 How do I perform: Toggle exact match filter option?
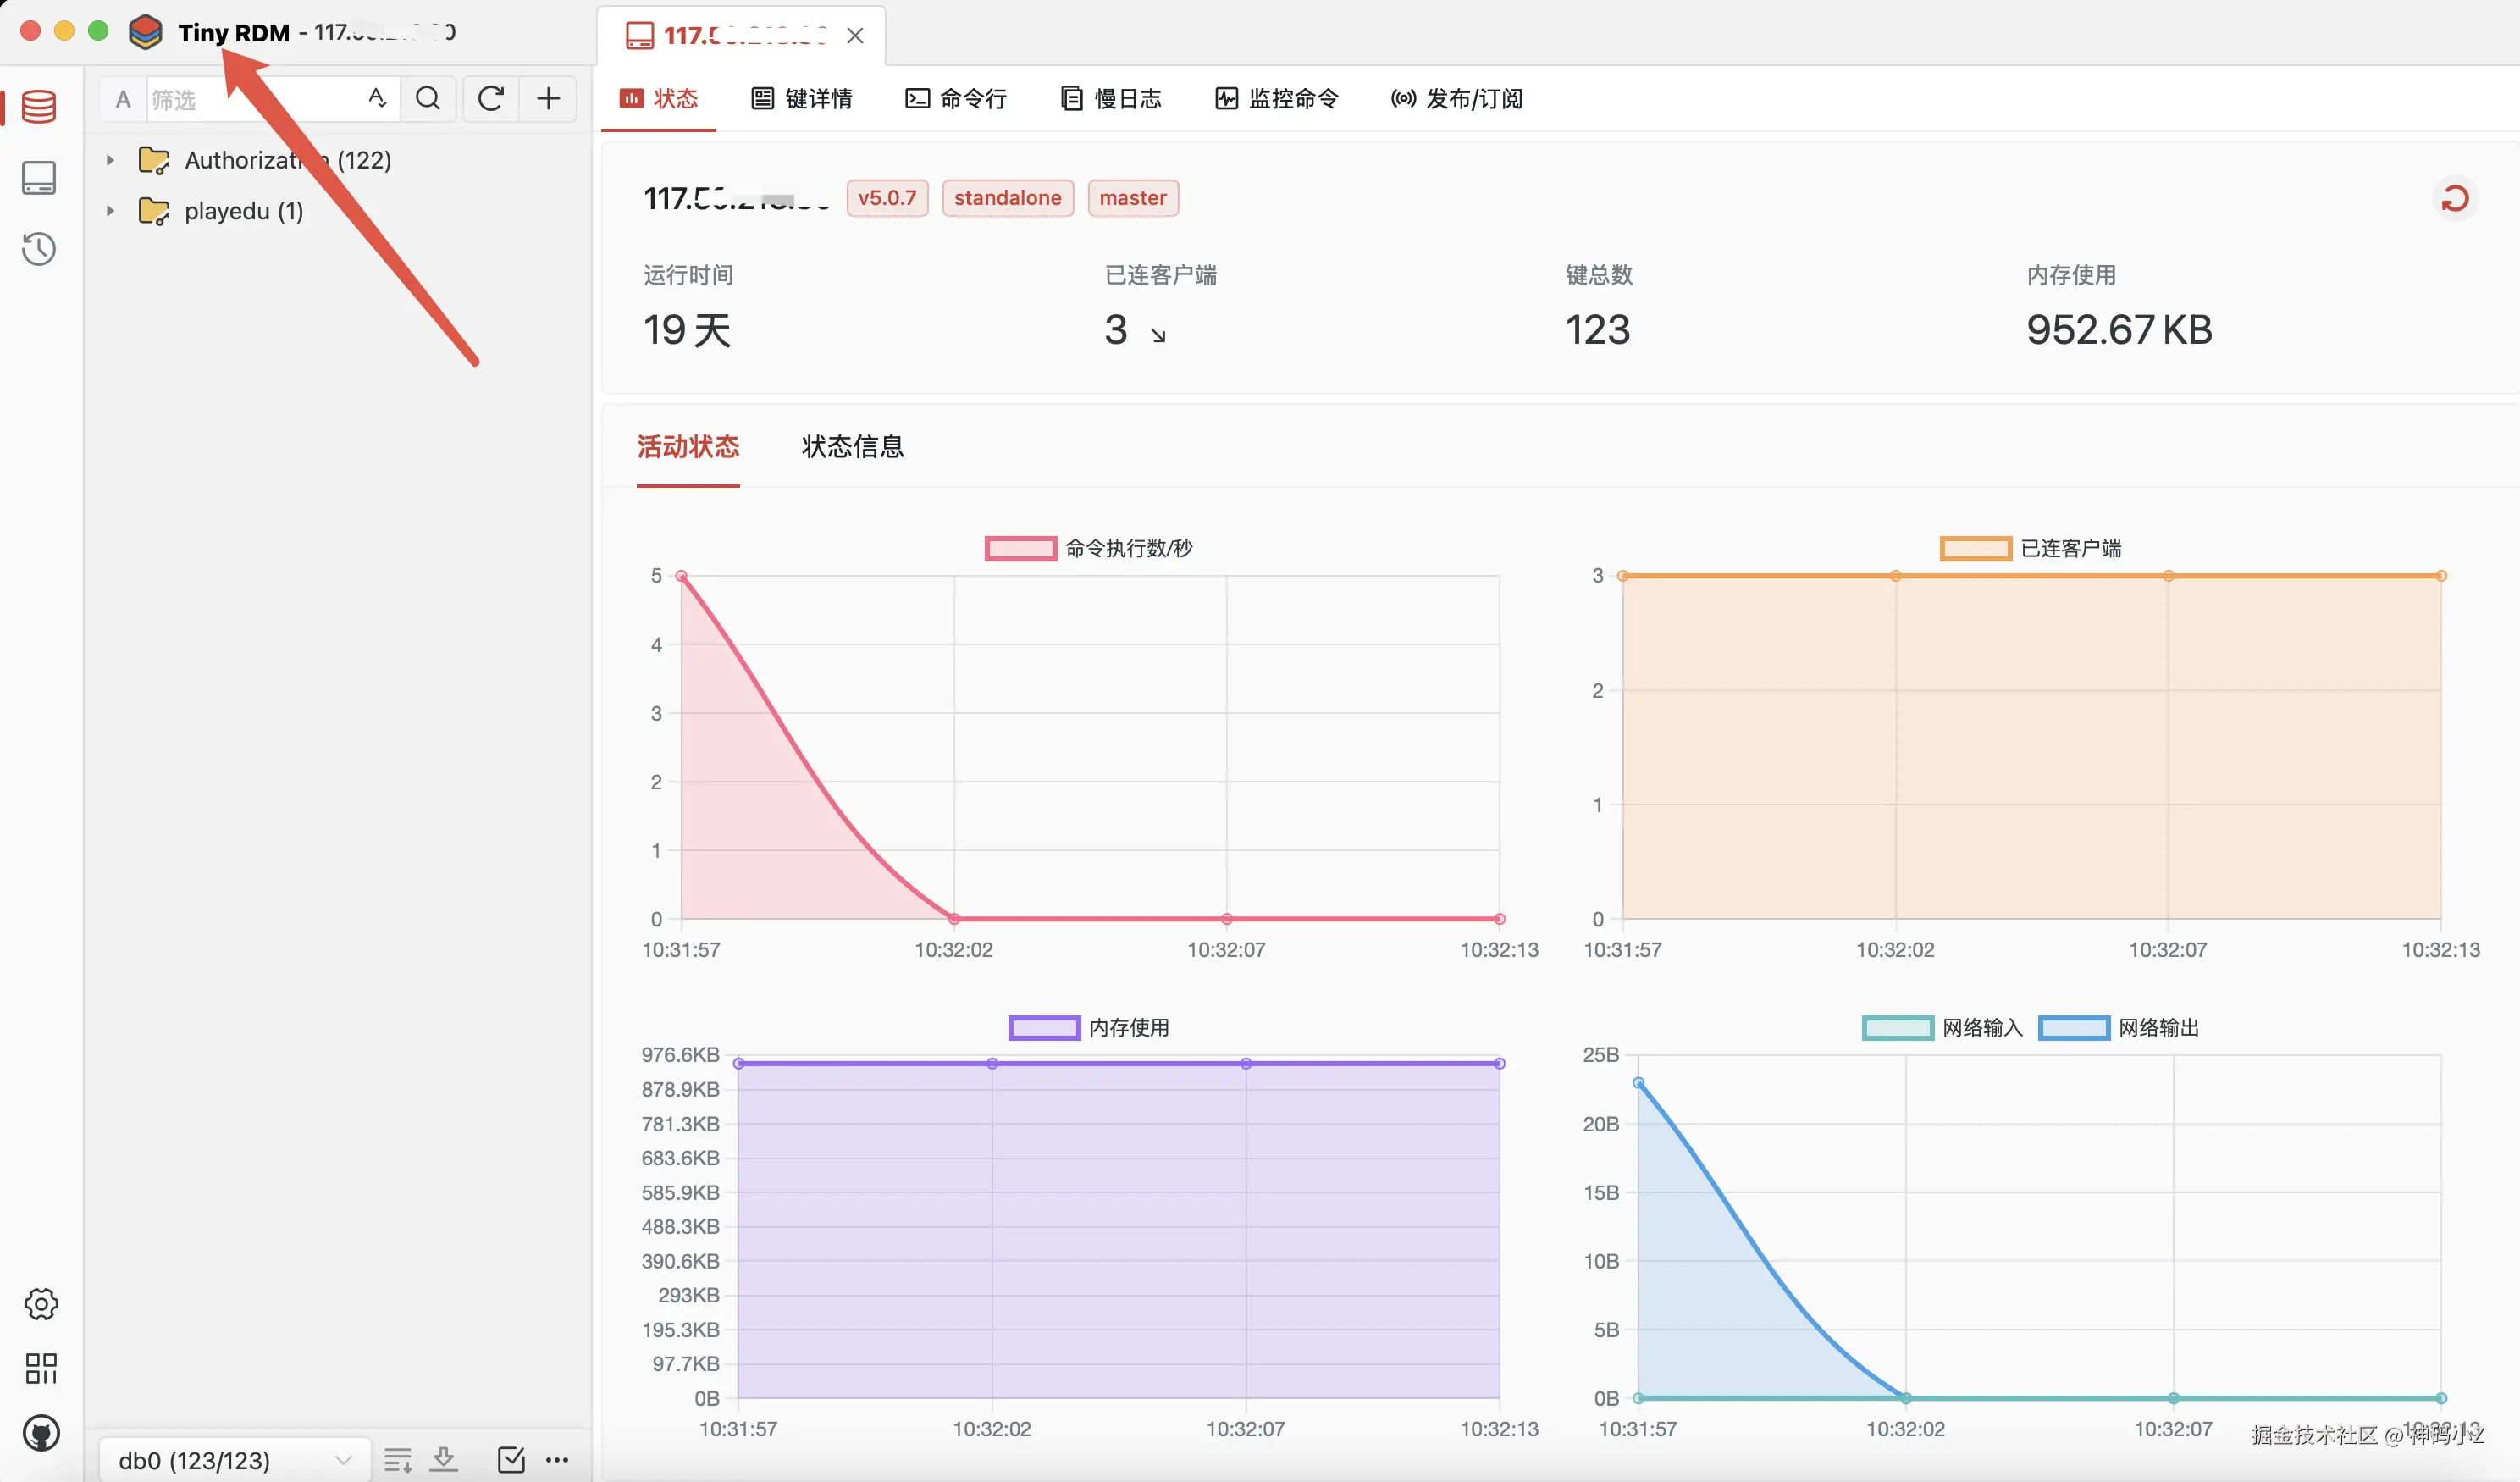(377, 99)
